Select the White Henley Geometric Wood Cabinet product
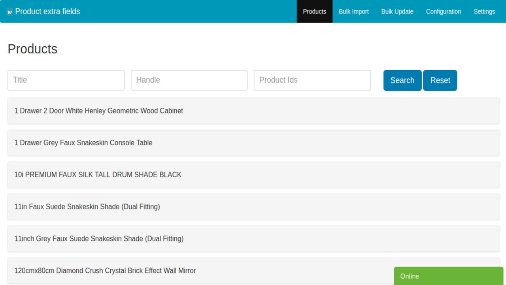The width and height of the screenshot is (506, 285). [x=253, y=111]
